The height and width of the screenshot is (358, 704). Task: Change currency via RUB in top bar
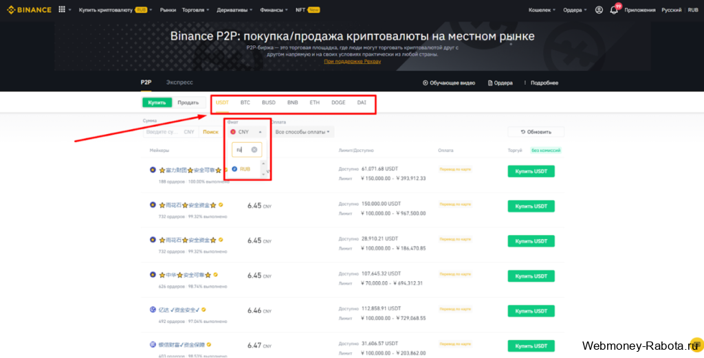693,10
